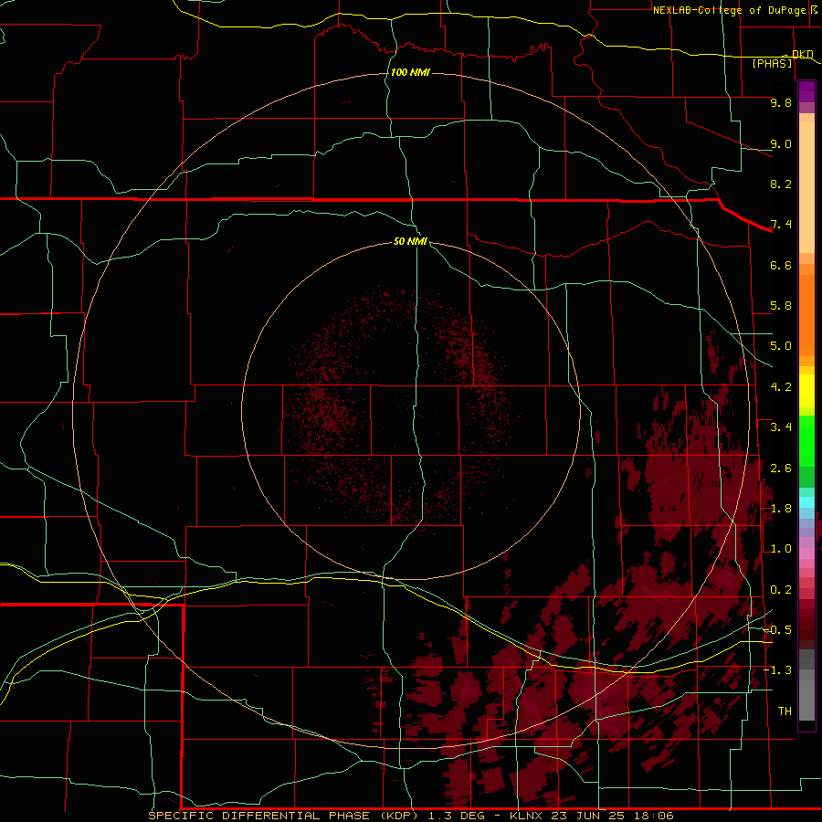Click the 6.6 value on color scale
This screenshot has height=822, width=822.
(x=781, y=265)
